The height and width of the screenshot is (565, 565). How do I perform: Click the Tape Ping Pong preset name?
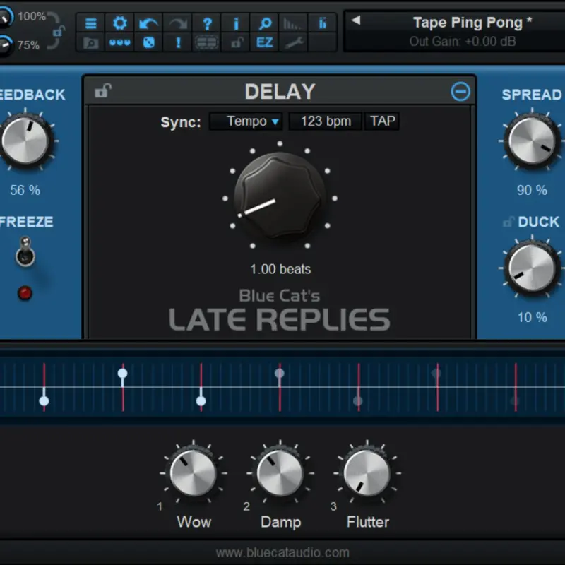pos(472,23)
